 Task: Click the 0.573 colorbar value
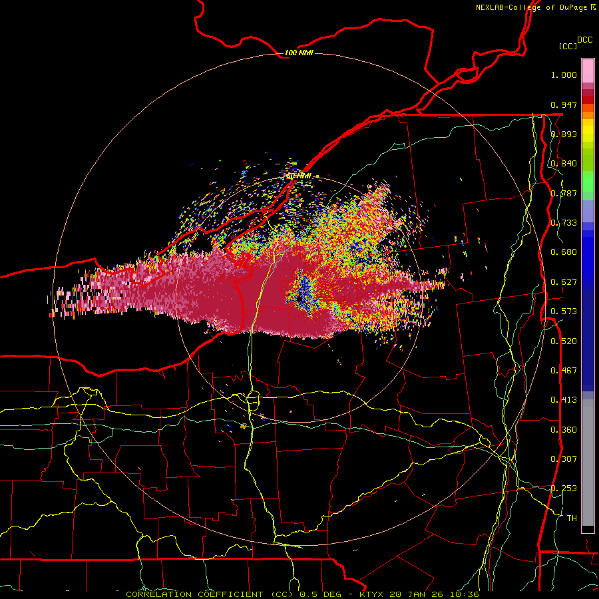(564, 311)
